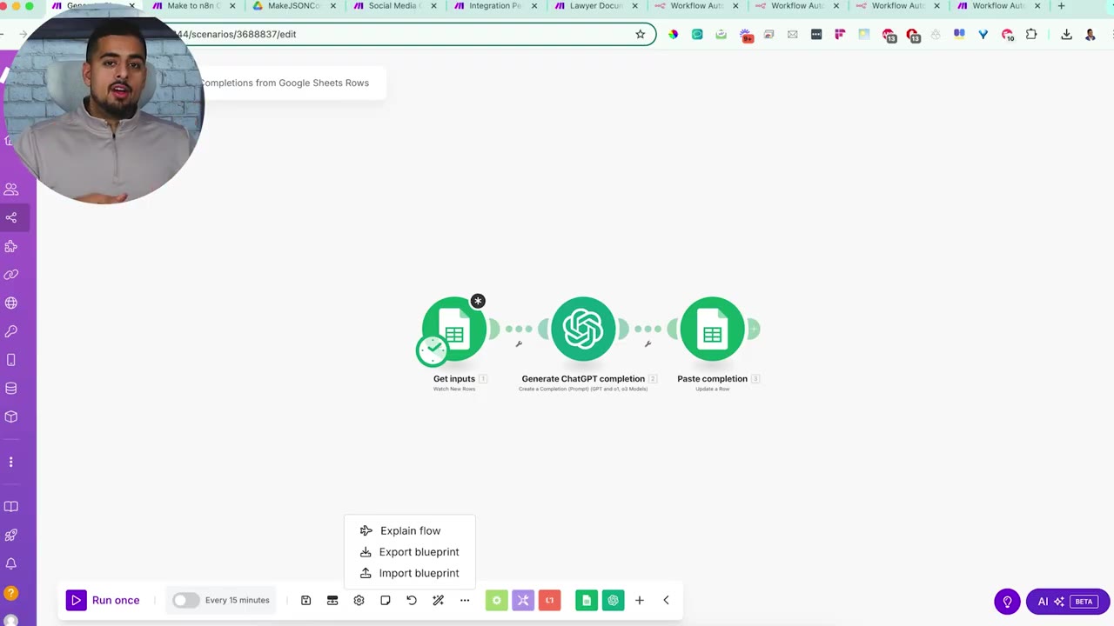Open the Generate ChatGPT completion module

tap(583, 329)
